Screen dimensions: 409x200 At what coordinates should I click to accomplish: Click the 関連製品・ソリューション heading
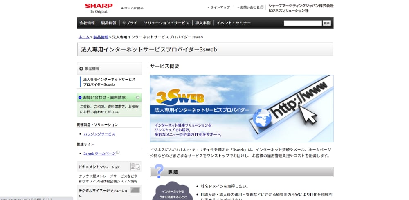tap(97, 125)
